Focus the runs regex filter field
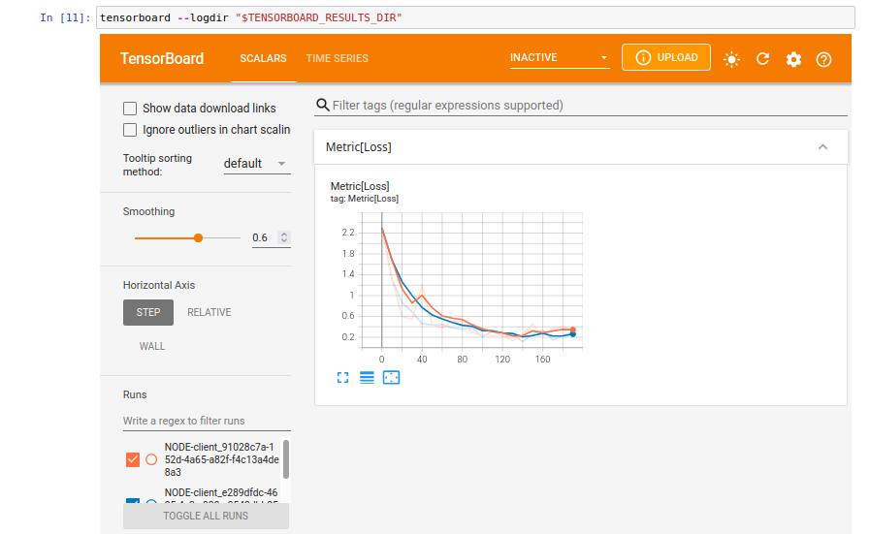Viewport: 870px width, 534px height. click(207, 421)
